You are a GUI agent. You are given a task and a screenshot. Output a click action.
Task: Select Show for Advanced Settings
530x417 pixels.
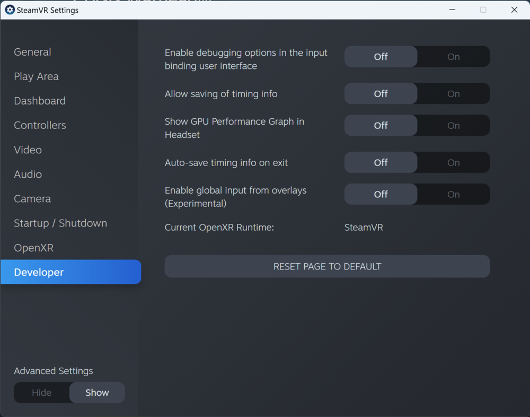tap(97, 393)
